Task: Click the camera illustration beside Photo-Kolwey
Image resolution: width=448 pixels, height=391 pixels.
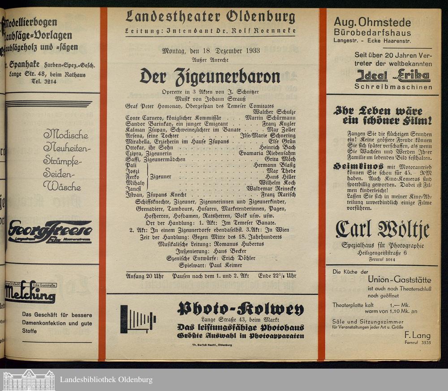Action: point(138,319)
